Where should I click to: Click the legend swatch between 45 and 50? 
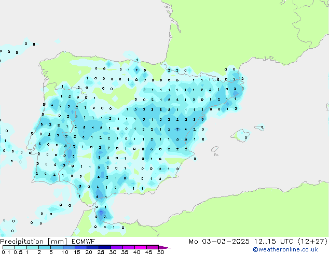pyautogui.click(x=153, y=247)
